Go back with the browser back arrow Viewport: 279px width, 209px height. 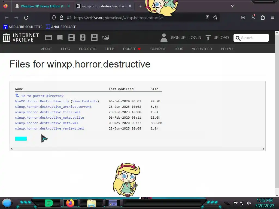point(7,18)
